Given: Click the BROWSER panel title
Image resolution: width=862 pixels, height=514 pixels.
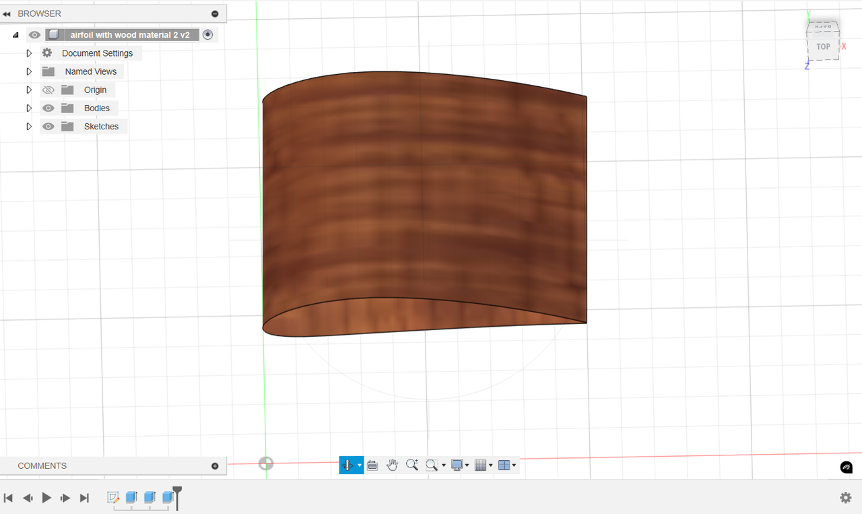Looking at the screenshot, I should pyautogui.click(x=39, y=13).
